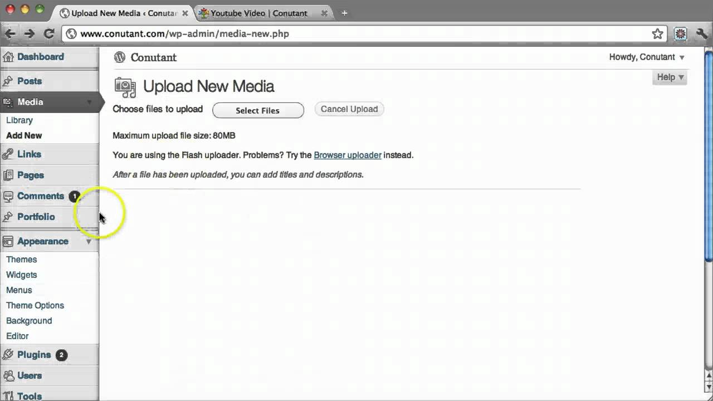Open Themes under Appearance
This screenshot has height=401, width=713.
point(21,260)
